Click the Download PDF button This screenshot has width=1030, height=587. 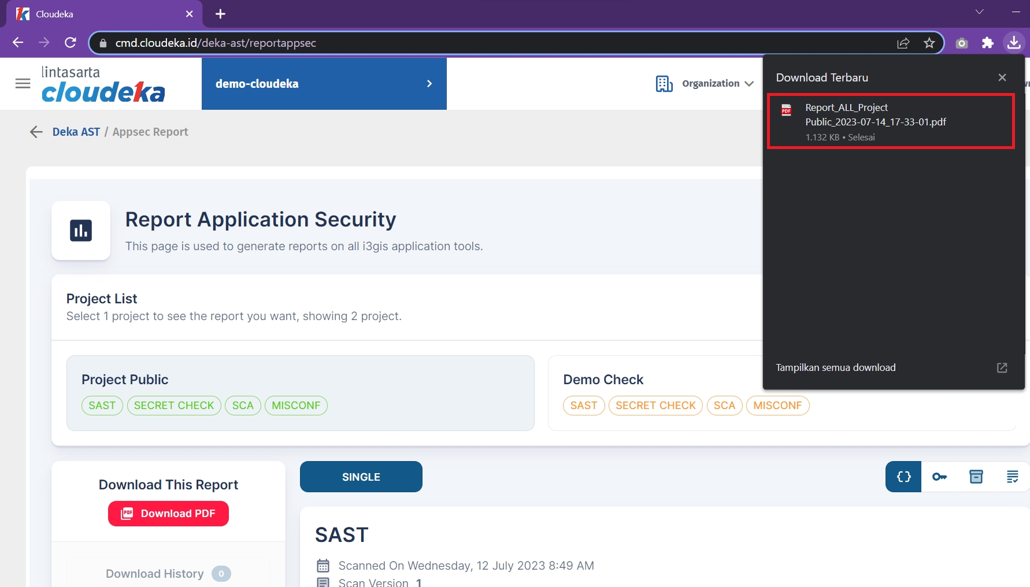[x=168, y=514]
